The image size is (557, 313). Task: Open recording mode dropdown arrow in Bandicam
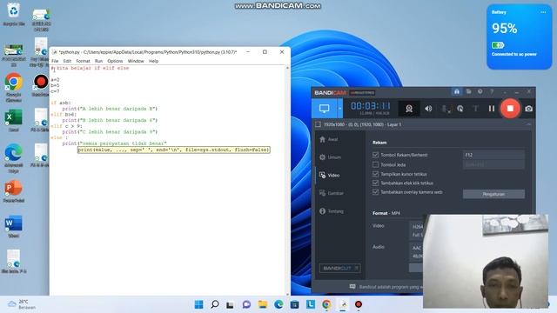point(339,109)
